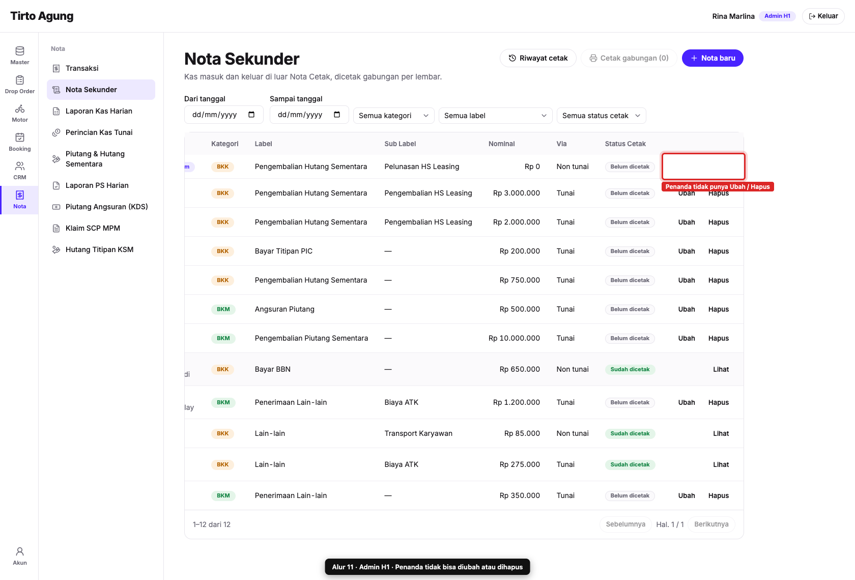Image resolution: width=855 pixels, height=580 pixels.
Task: Open the calendar picker for Sampai tanggal
Action: click(x=337, y=115)
